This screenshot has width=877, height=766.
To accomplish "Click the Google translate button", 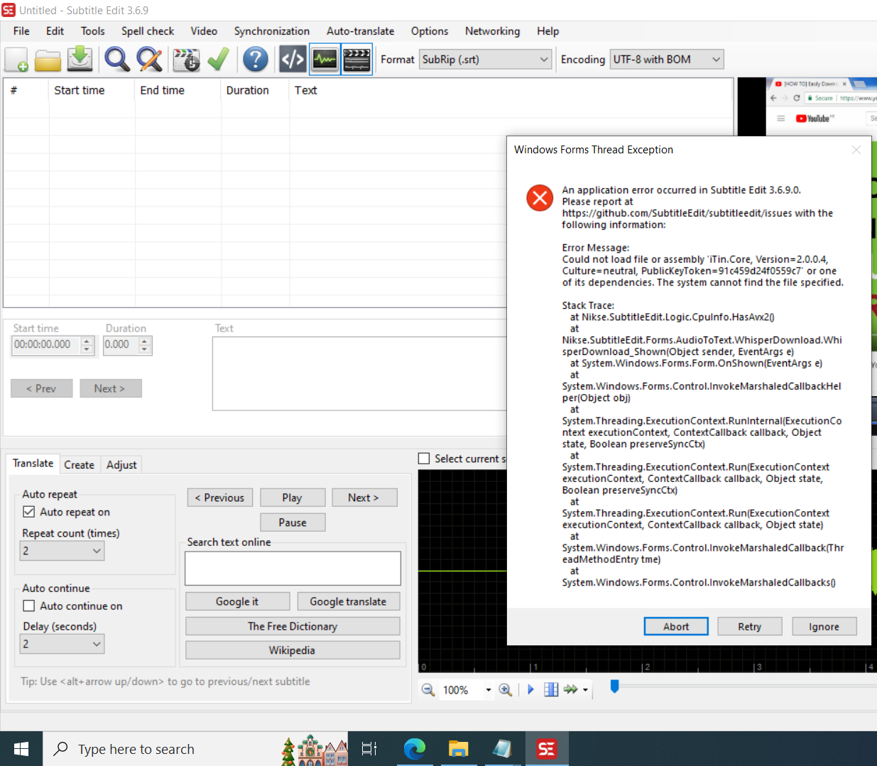I will [349, 601].
